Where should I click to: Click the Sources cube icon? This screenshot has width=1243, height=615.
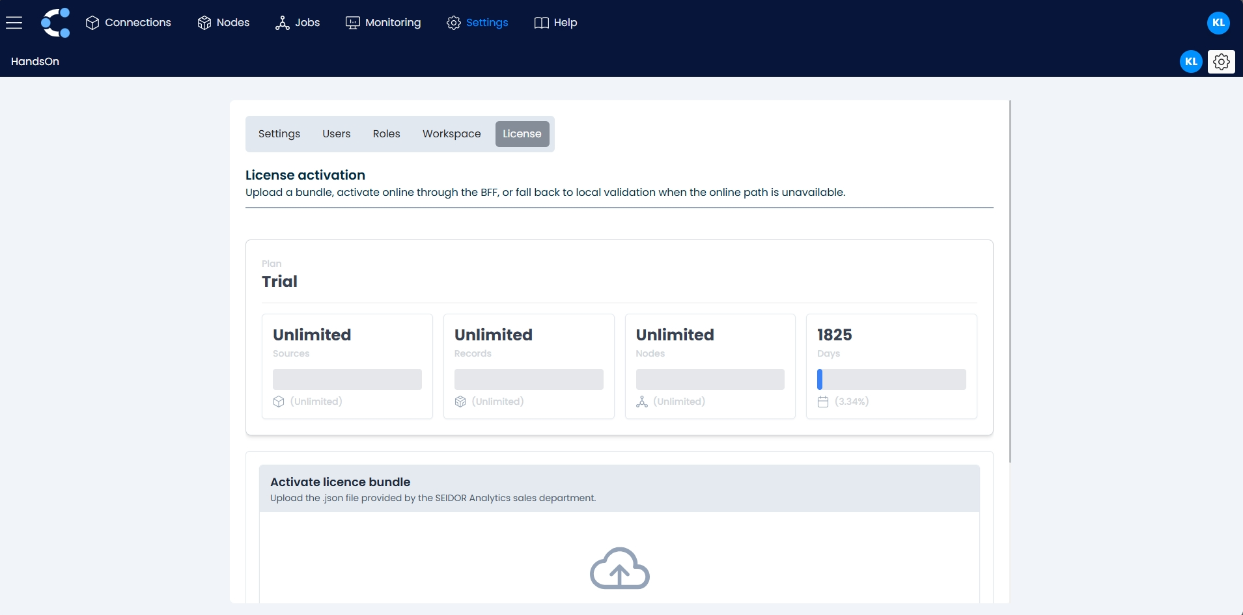279,402
